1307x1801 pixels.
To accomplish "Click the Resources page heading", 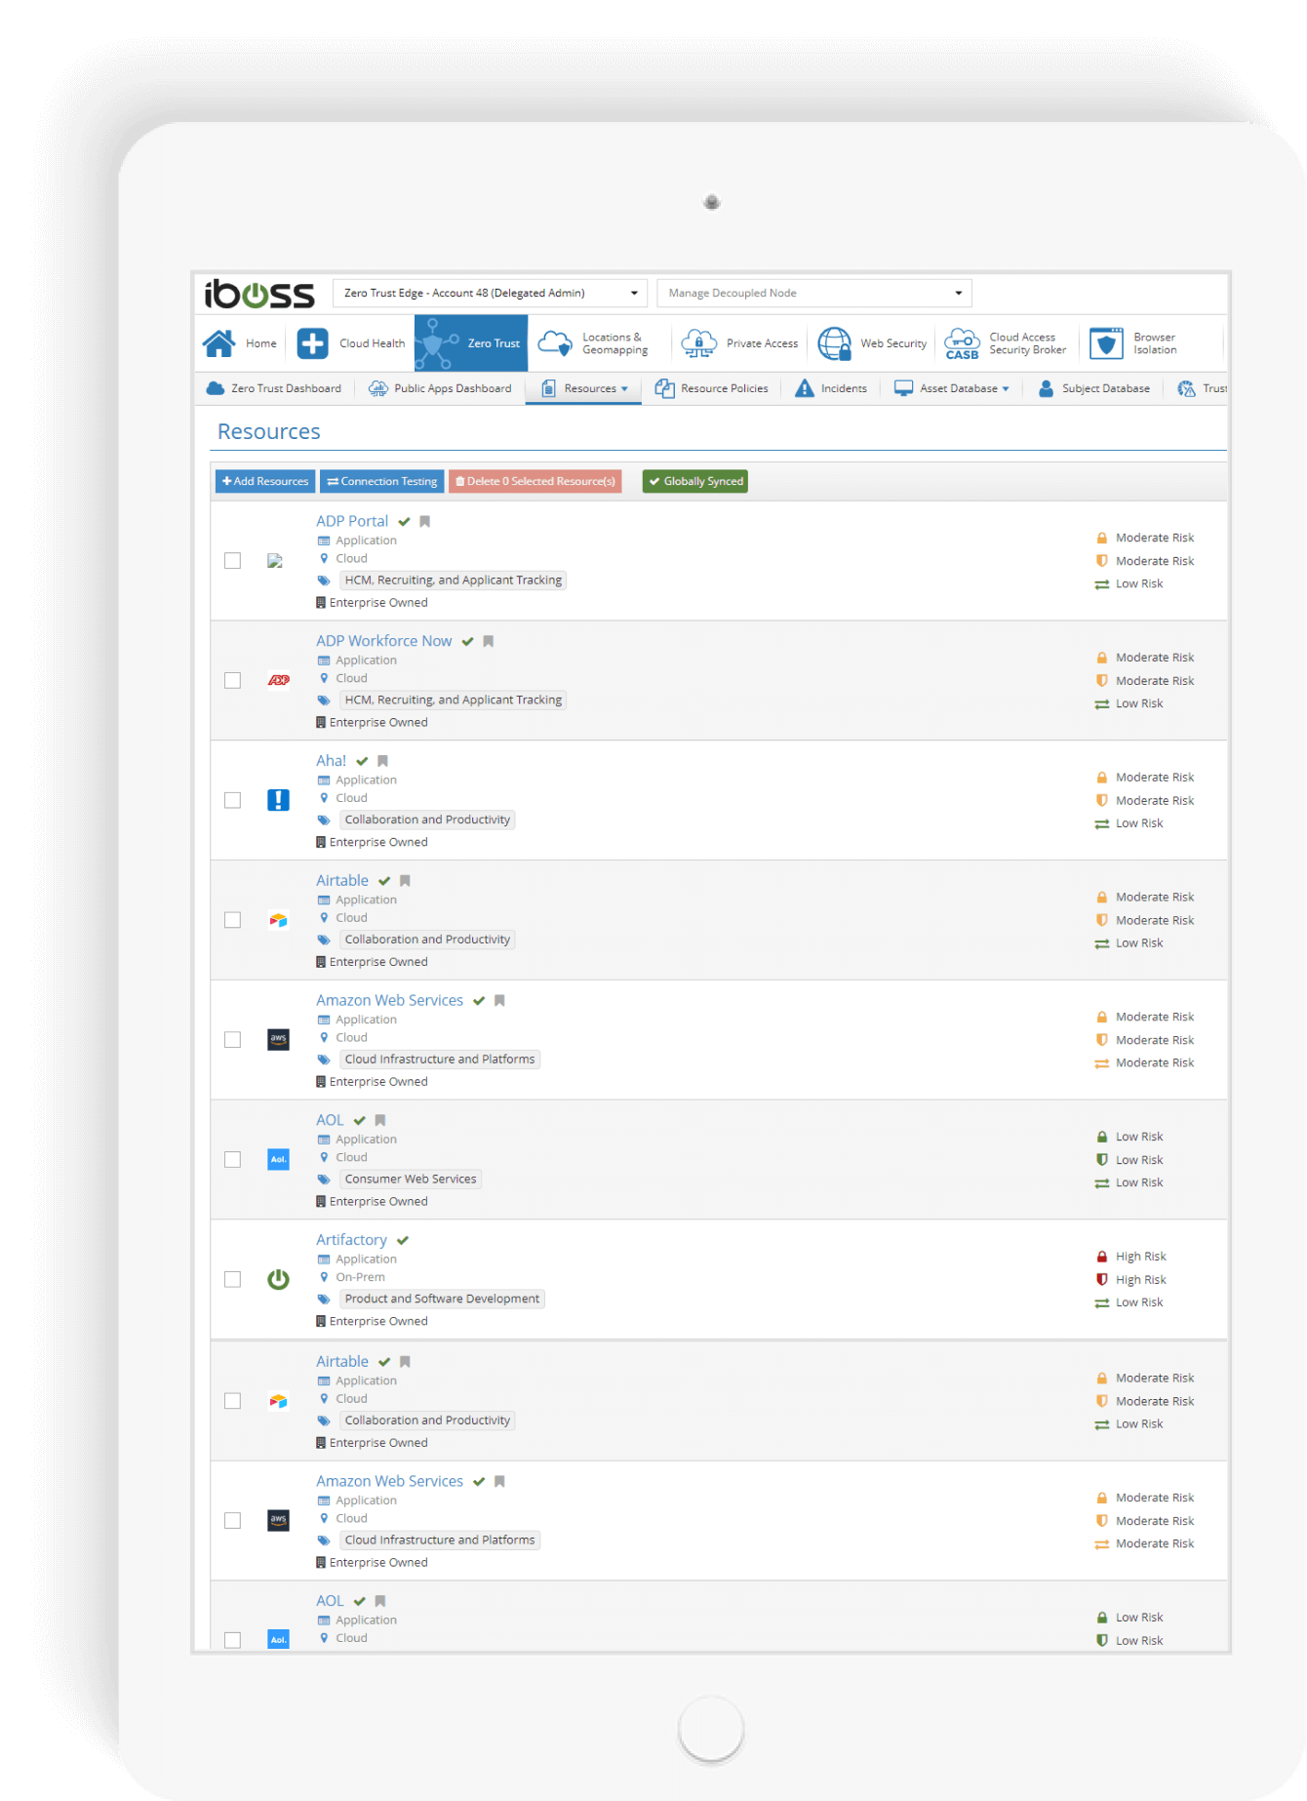I will coord(269,431).
